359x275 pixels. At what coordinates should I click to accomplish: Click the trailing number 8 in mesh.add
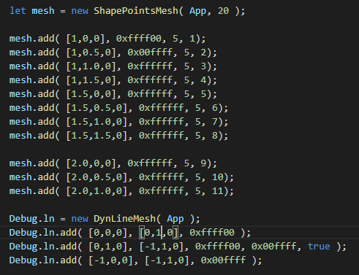[x=215, y=136]
